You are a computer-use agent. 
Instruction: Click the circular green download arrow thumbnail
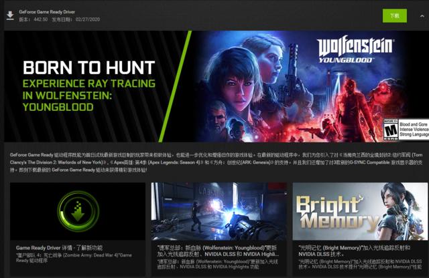(78, 211)
